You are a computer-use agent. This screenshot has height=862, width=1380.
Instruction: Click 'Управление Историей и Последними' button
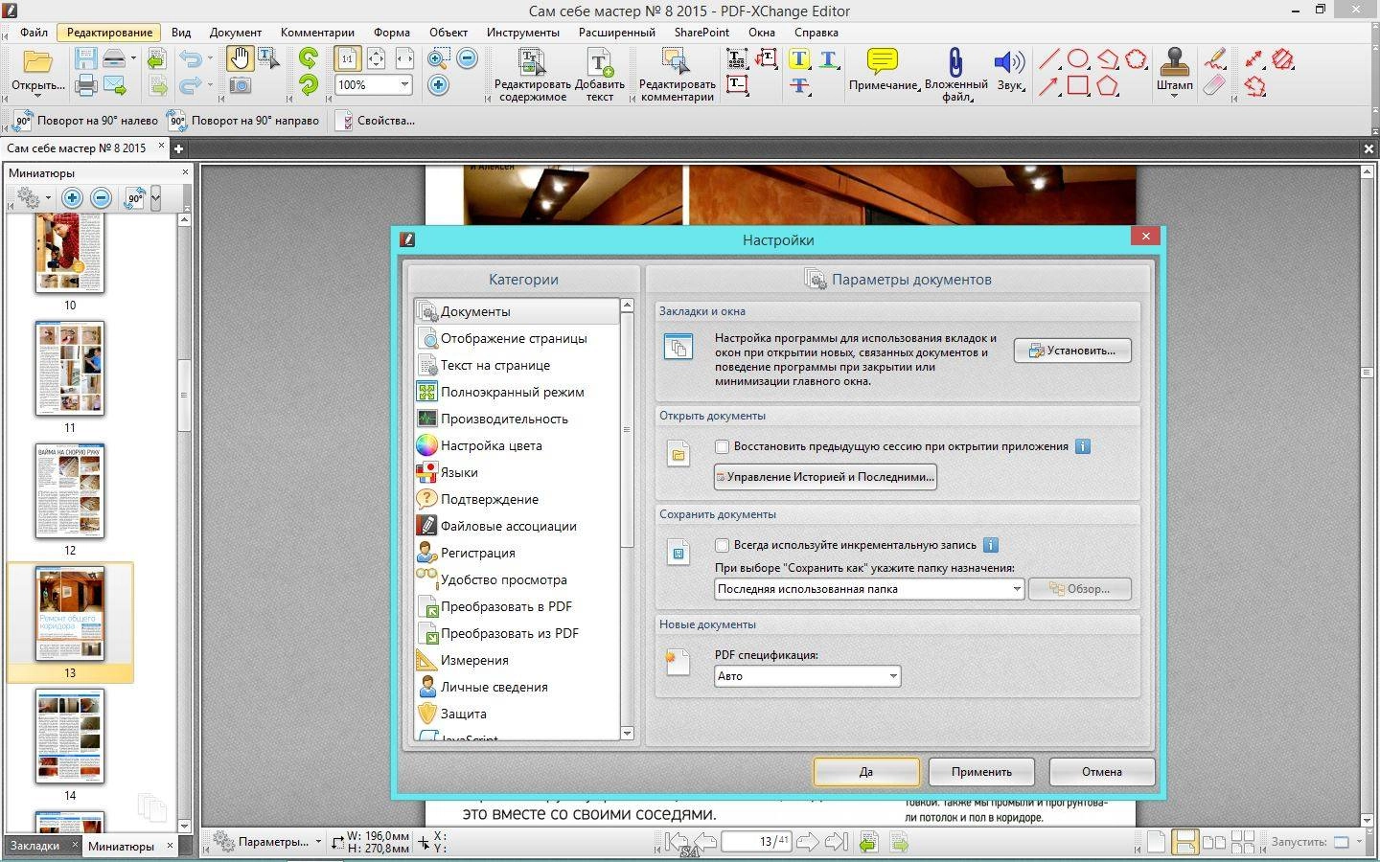tap(825, 477)
